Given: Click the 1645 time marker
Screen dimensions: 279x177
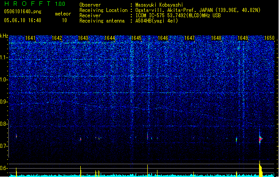Looking at the screenshot, I should [x=136, y=38].
